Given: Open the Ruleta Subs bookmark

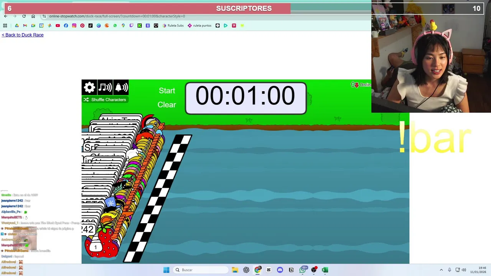Looking at the screenshot, I should [x=173, y=26].
